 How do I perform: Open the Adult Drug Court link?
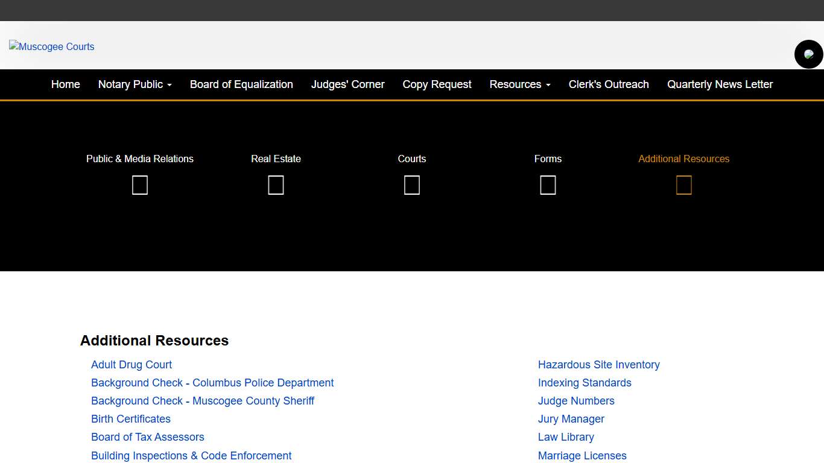coord(132,365)
